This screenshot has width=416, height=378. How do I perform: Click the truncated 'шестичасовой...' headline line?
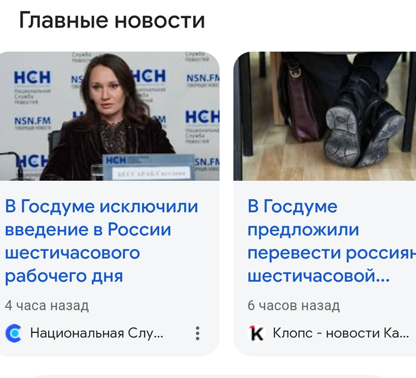(x=319, y=276)
